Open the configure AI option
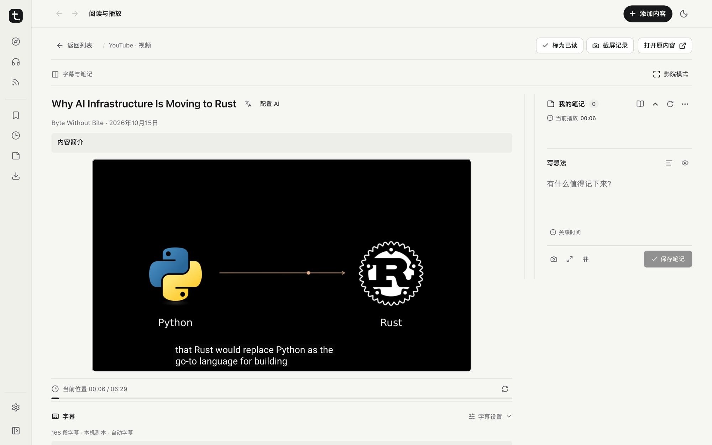This screenshot has height=445, width=712. 270,104
